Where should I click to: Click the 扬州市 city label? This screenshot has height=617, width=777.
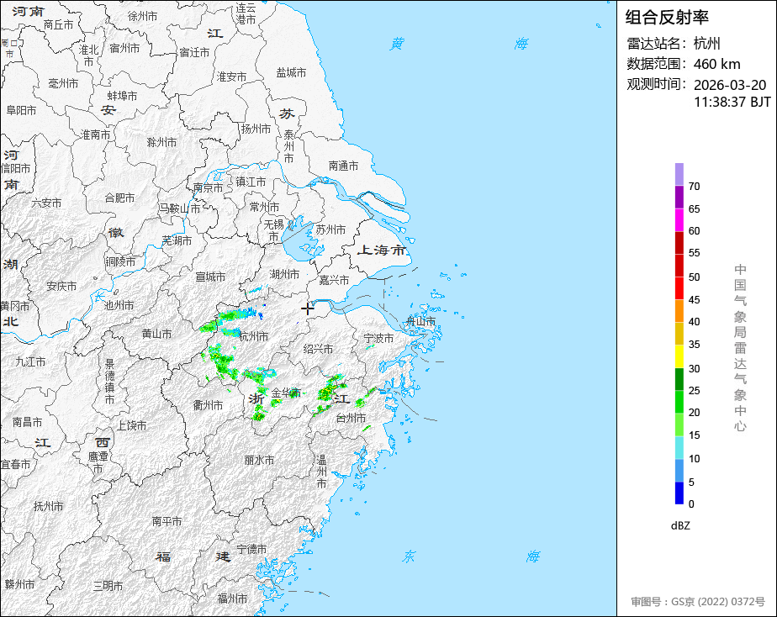pyautogui.click(x=256, y=129)
